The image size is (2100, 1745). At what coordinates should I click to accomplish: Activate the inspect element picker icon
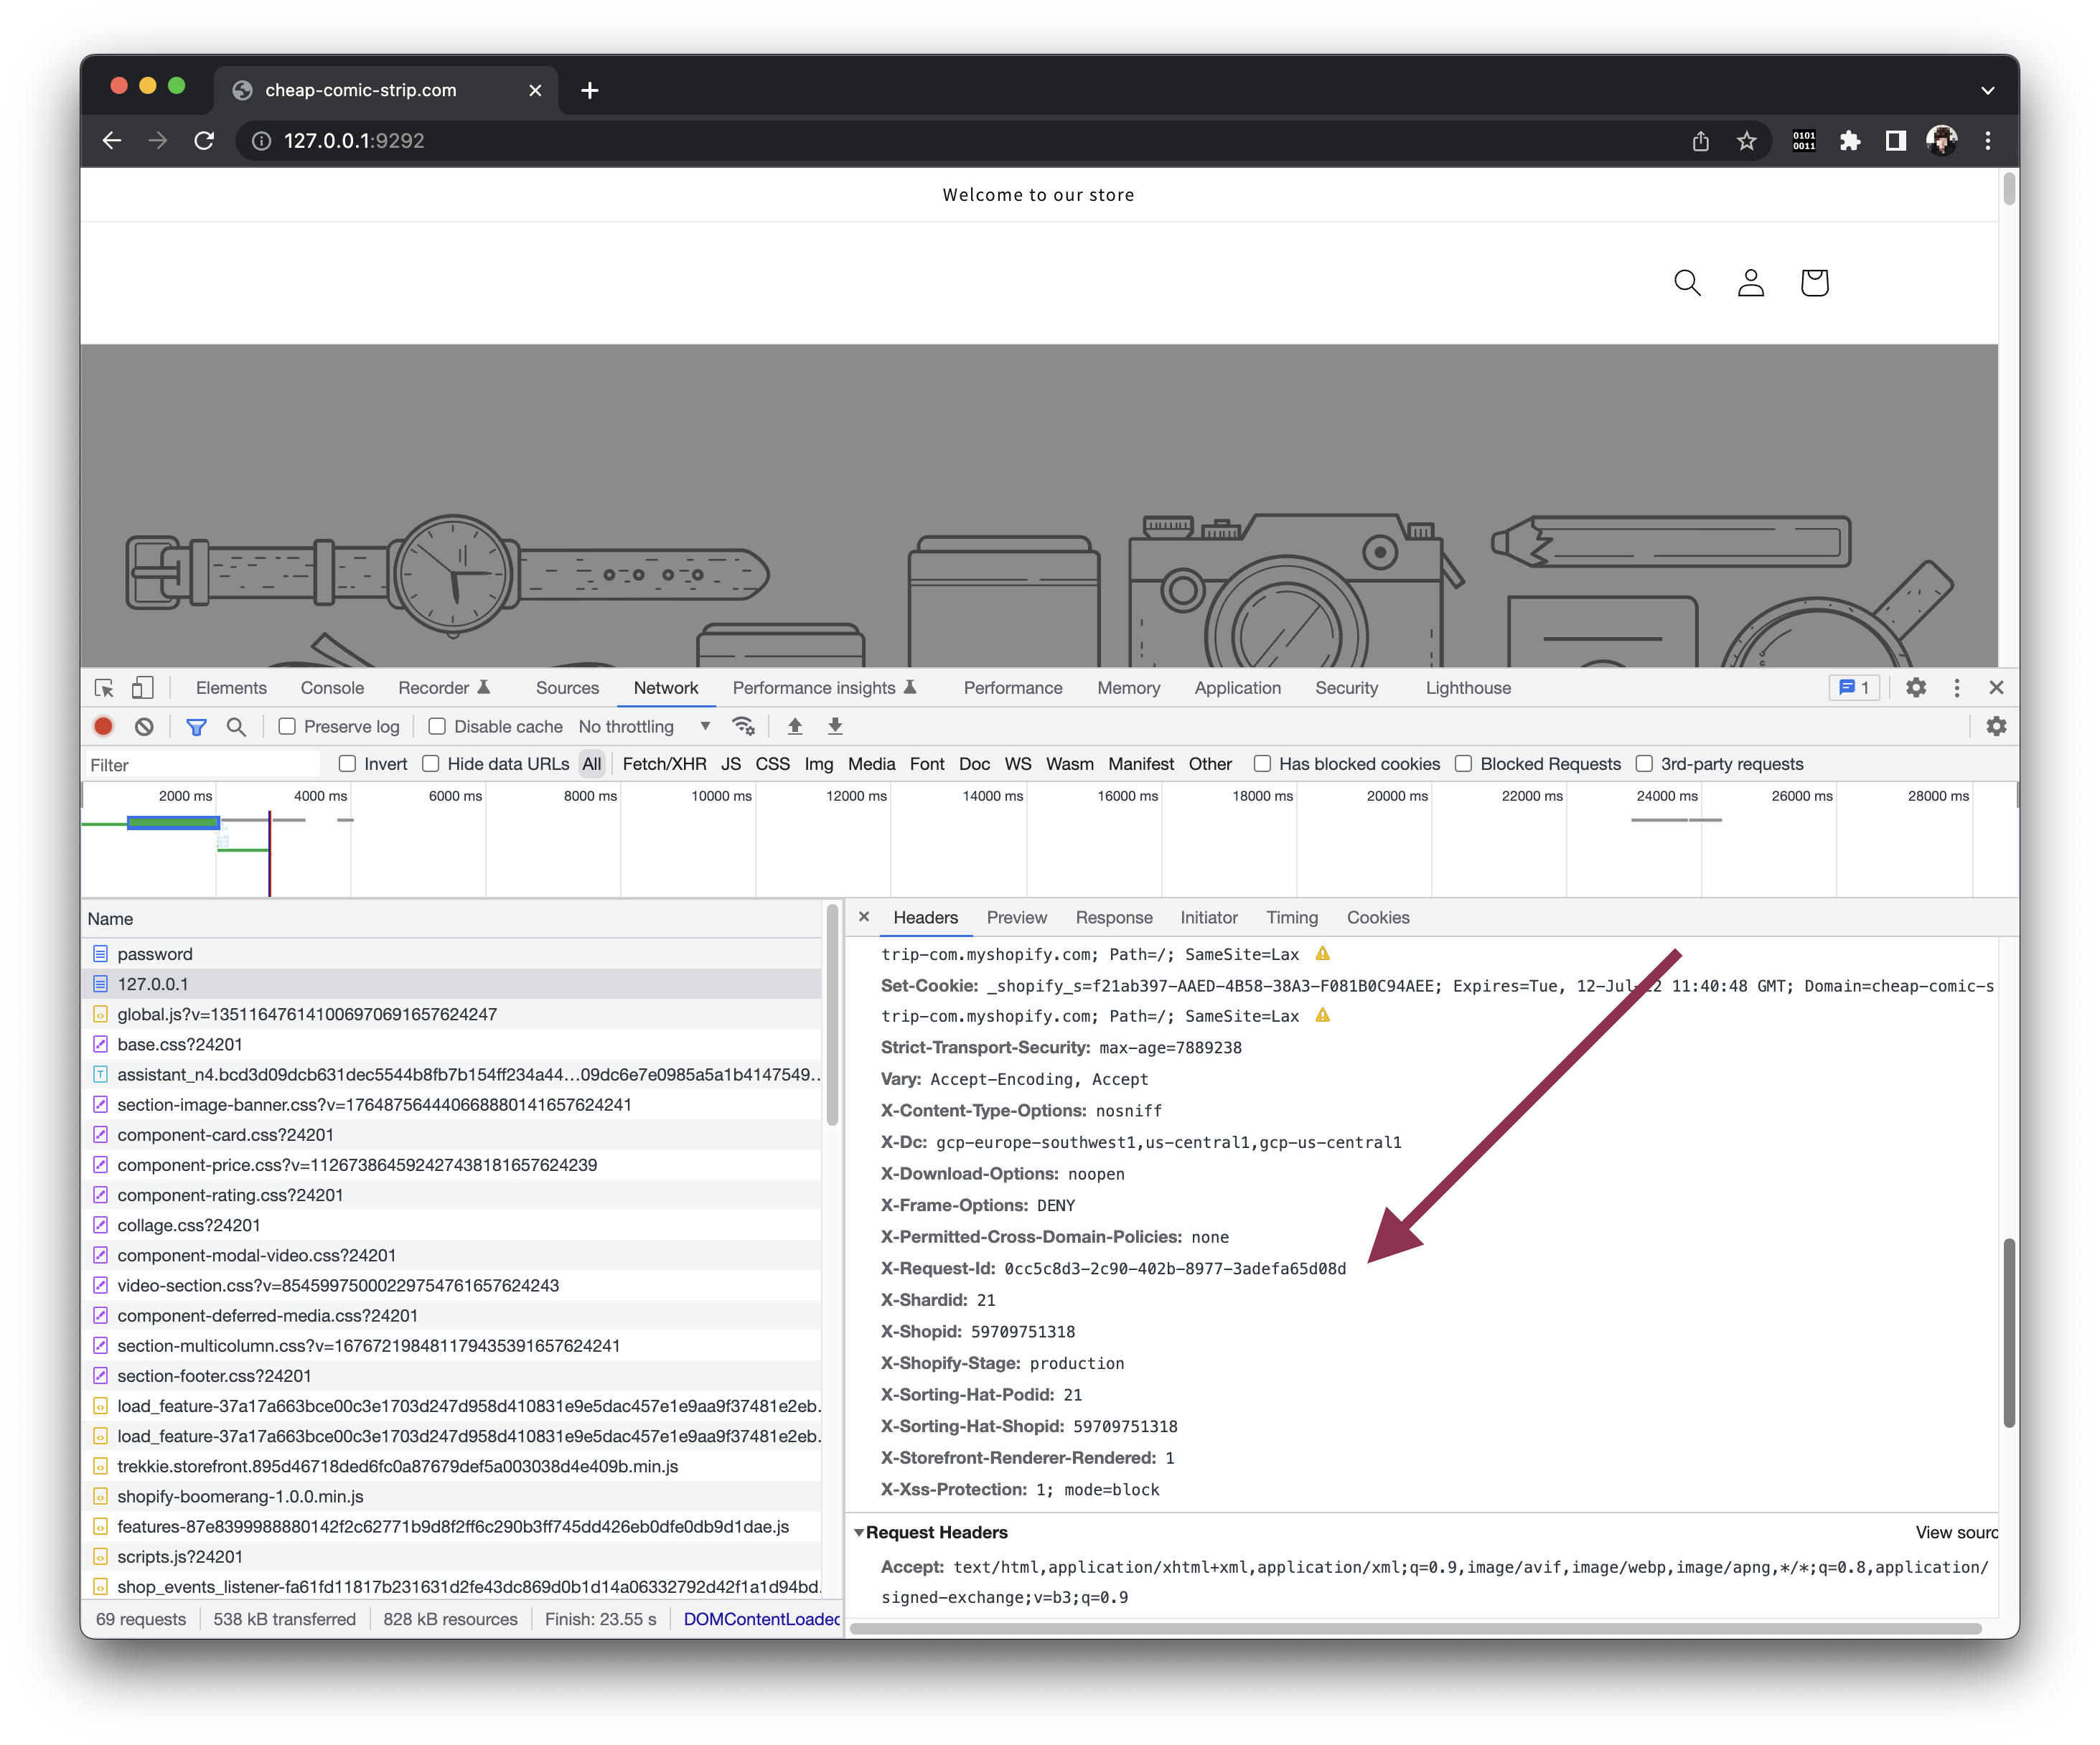tap(104, 688)
